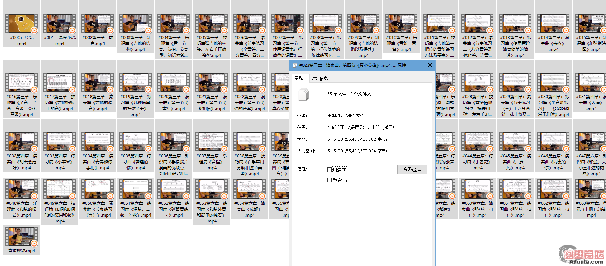This screenshot has width=606, height=266.
Task: Select #014 演奏曲《卡农》video icon
Action: point(553,23)
